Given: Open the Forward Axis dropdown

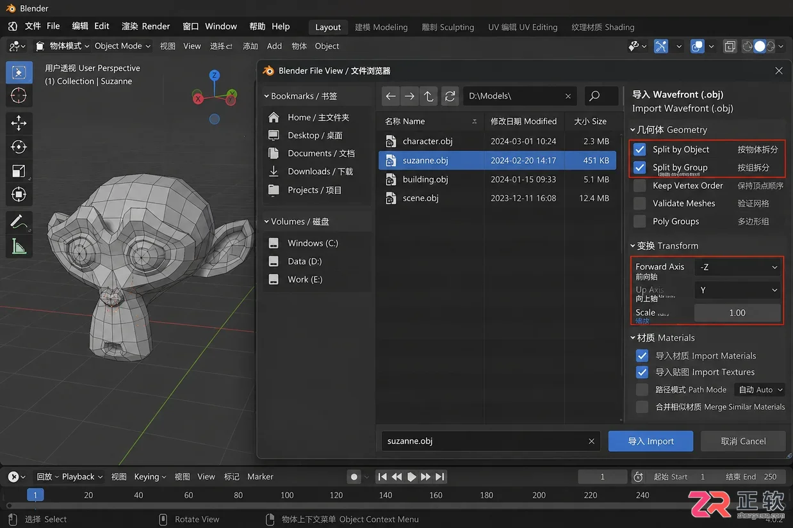Looking at the screenshot, I should [738, 267].
